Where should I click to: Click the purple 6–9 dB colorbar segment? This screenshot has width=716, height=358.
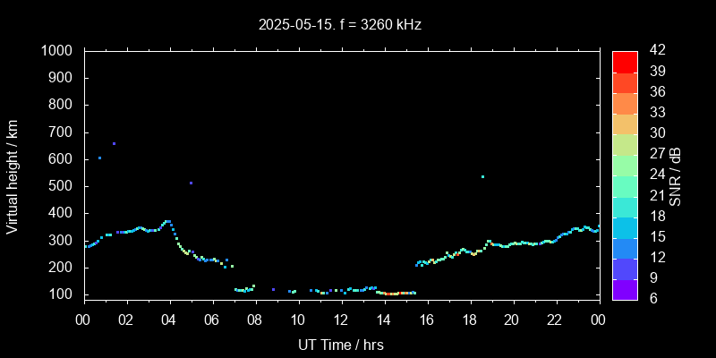point(624,289)
